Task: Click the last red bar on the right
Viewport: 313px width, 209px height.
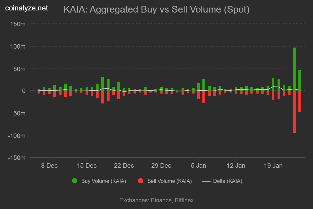Action: click(300, 101)
